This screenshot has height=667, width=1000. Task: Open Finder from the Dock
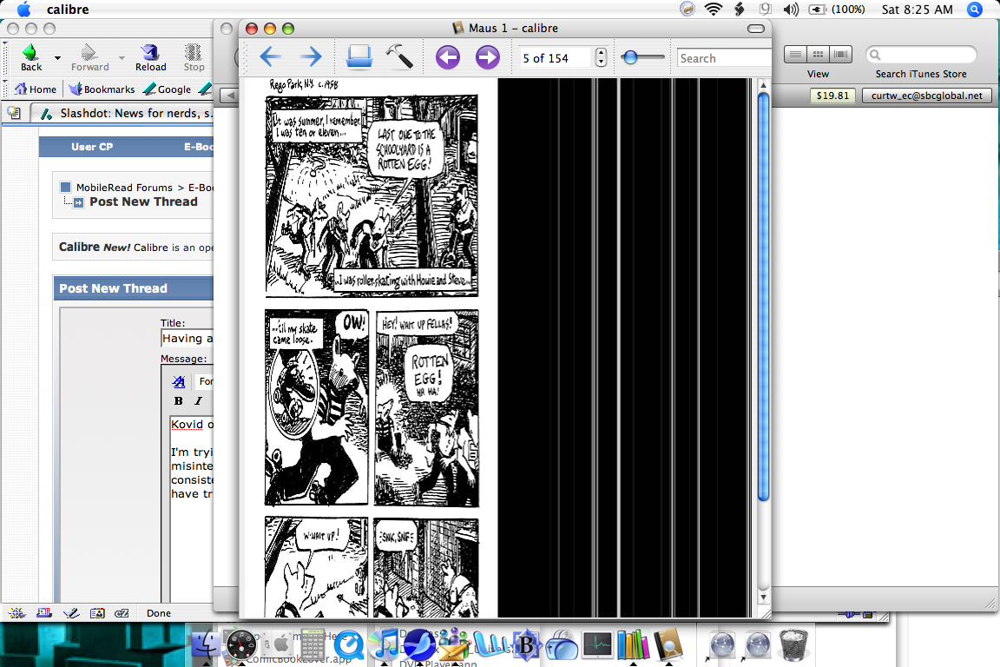pos(206,644)
